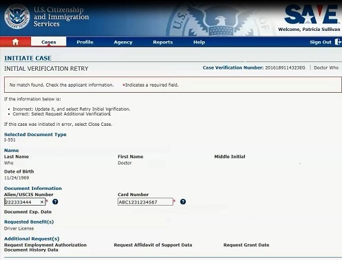Image resolution: width=342 pixels, height=260 pixels.
Task: Click the Homeland Security seal logo
Action: click(17, 17)
